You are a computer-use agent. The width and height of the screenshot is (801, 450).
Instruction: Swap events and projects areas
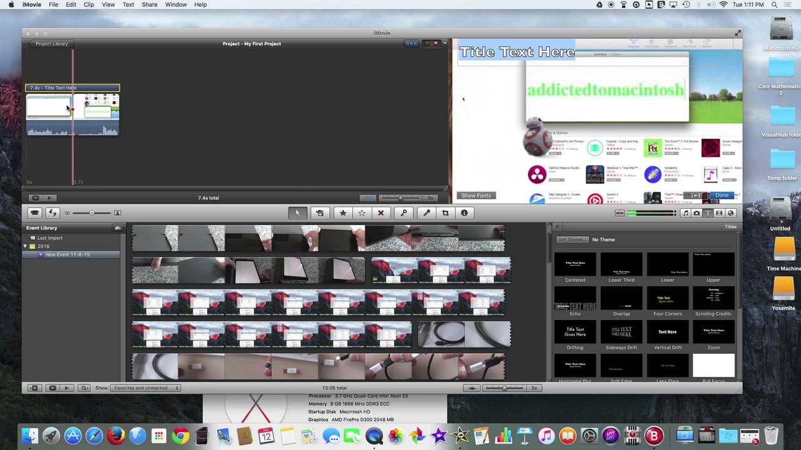[53, 213]
